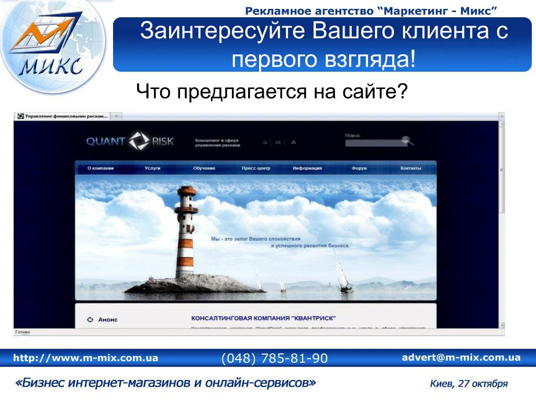
Task: Click the Анонс heading
Action: coord(108,320)
